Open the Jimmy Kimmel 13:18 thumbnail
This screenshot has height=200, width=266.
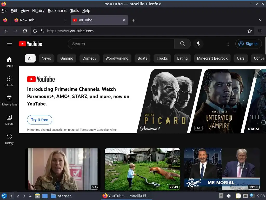tap(222, 169)
